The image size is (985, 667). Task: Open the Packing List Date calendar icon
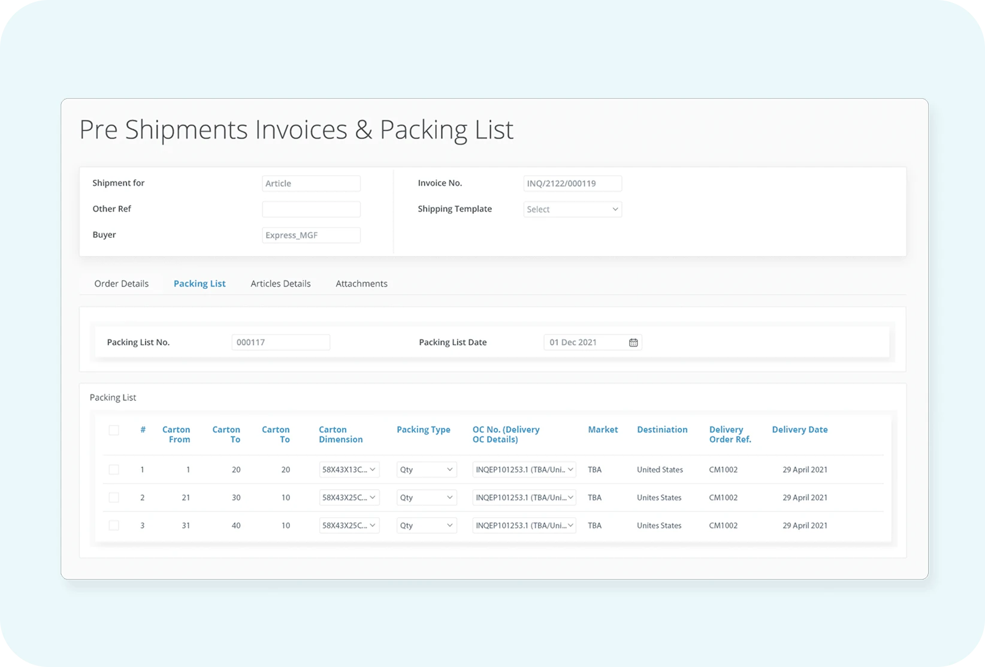pos(633,342)
